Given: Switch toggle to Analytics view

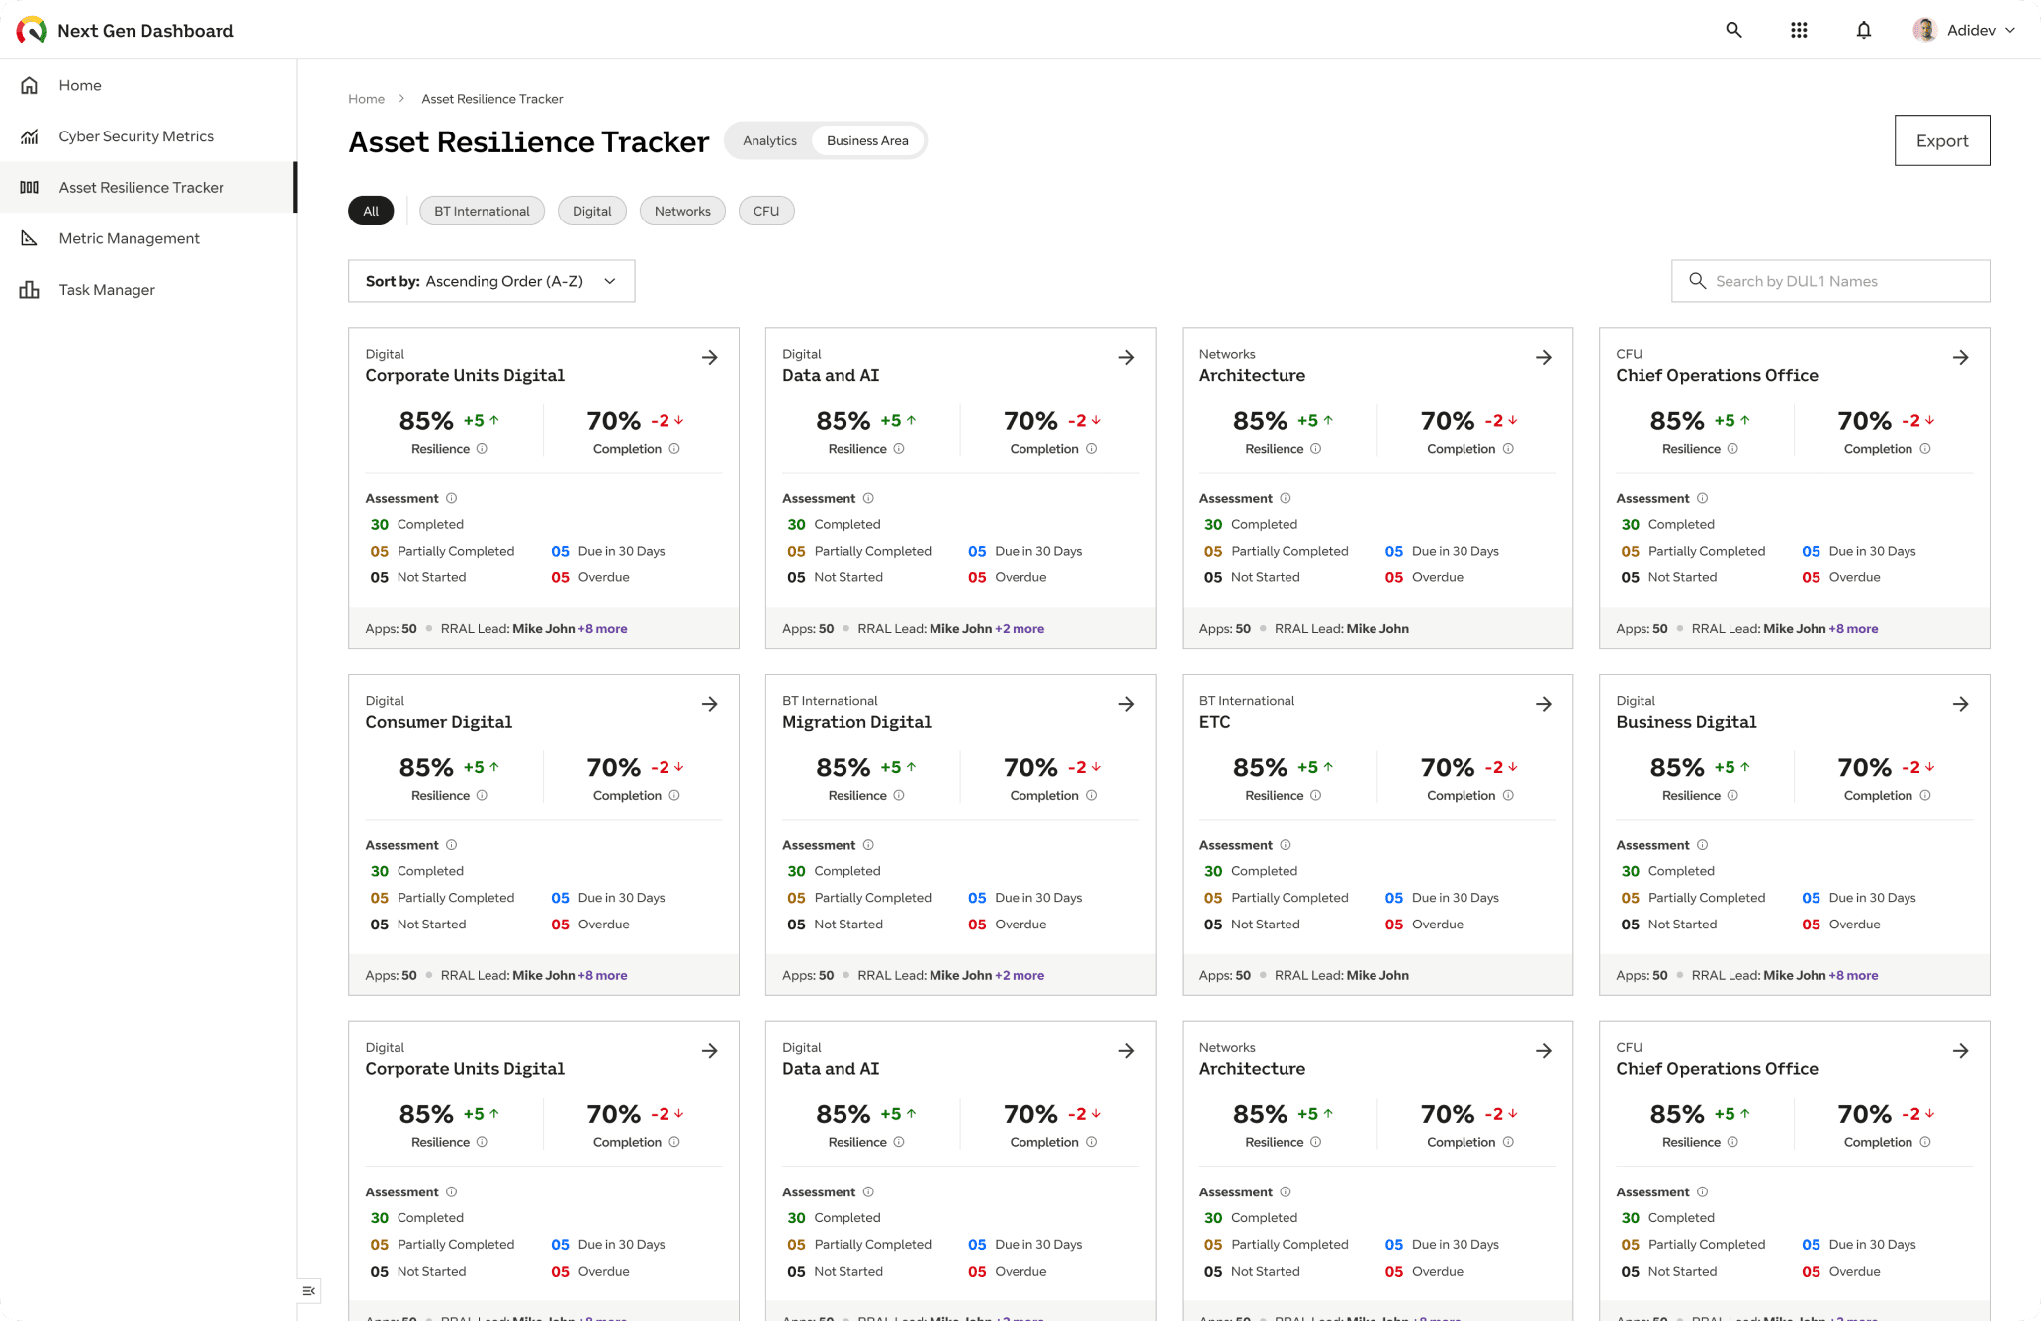Looking at the screenshot, I should pyautogui.click(x=769, y=140).
